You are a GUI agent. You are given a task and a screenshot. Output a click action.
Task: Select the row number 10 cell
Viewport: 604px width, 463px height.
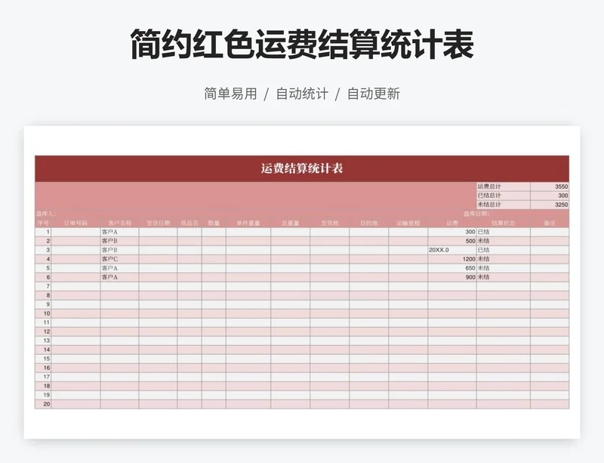tap(43, 313)
